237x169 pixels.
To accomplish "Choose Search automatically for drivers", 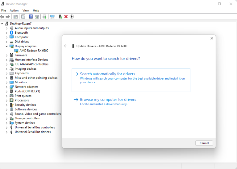I will (x=131, y=80).
